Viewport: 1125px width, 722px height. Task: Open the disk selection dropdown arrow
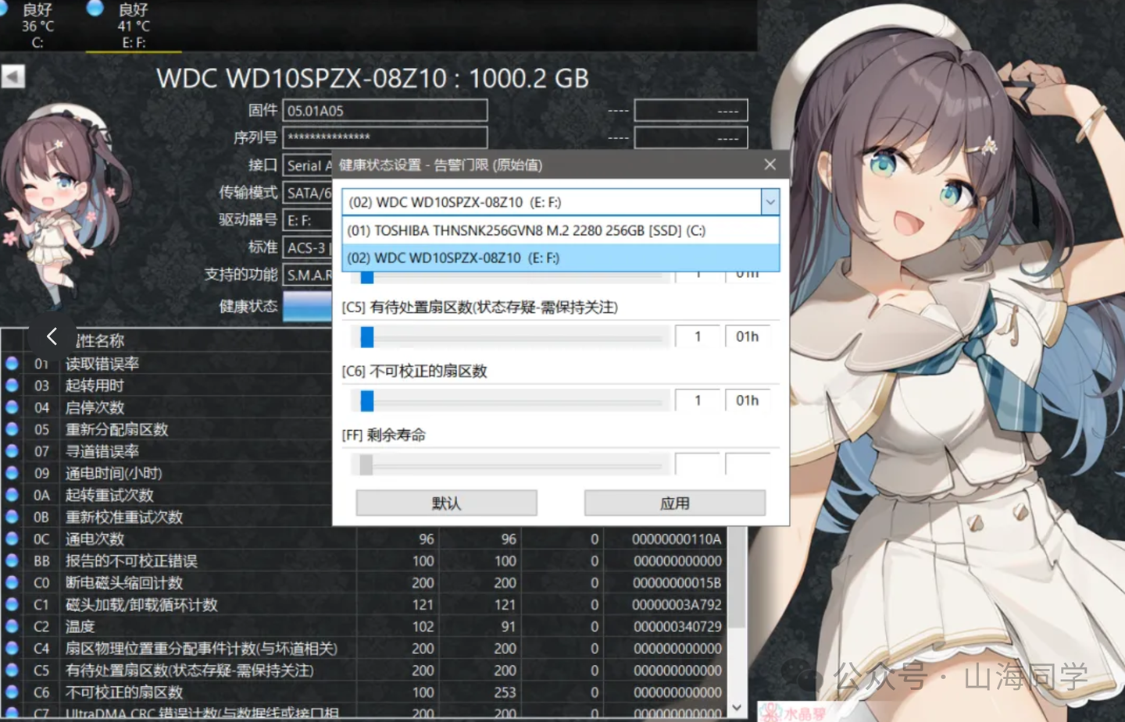770,202
